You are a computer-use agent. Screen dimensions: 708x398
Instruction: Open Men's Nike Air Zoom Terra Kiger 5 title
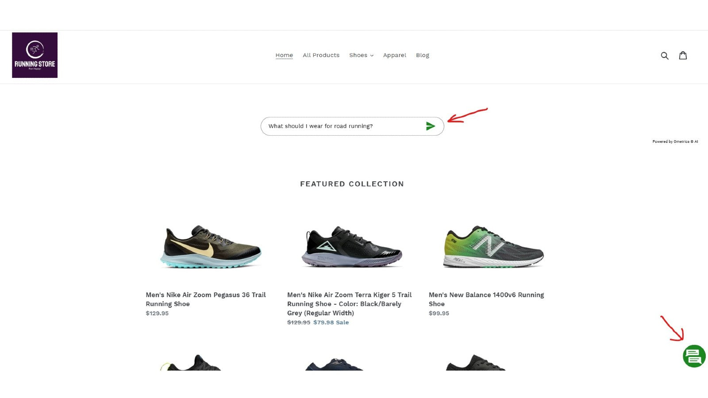coord(350,304)
